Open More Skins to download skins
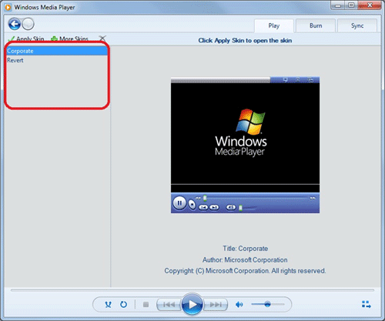The width and height of the screenshot is (385, 321). [69, 39]
